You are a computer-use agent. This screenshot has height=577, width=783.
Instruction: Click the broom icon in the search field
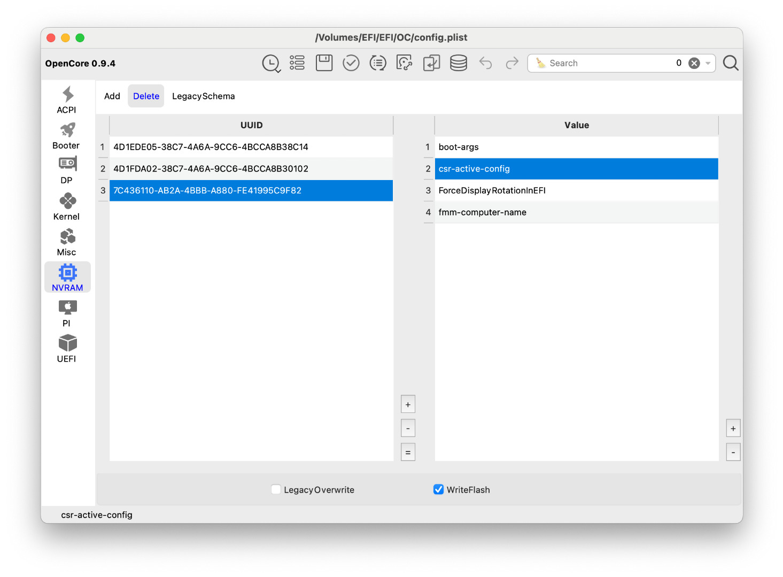pos(541,63)
